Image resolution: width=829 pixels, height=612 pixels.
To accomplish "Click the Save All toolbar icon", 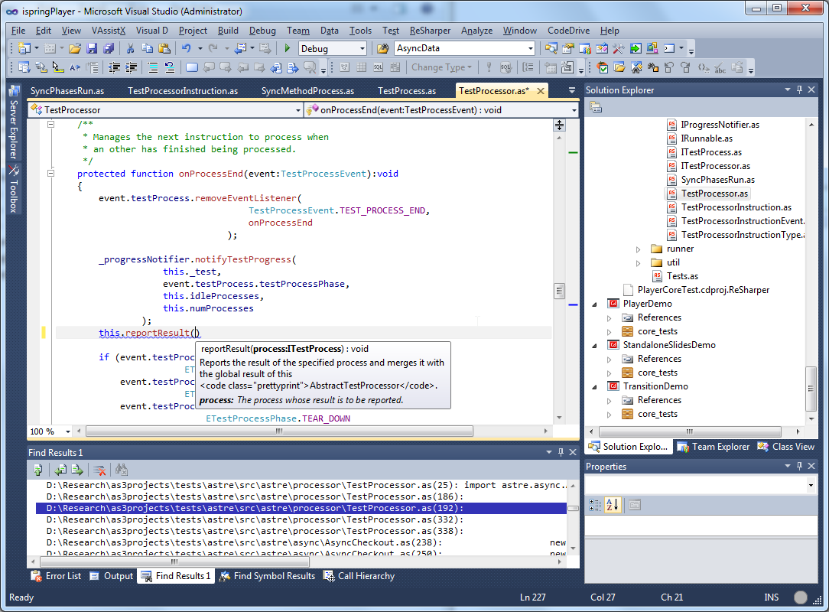I will pos(109,49).
